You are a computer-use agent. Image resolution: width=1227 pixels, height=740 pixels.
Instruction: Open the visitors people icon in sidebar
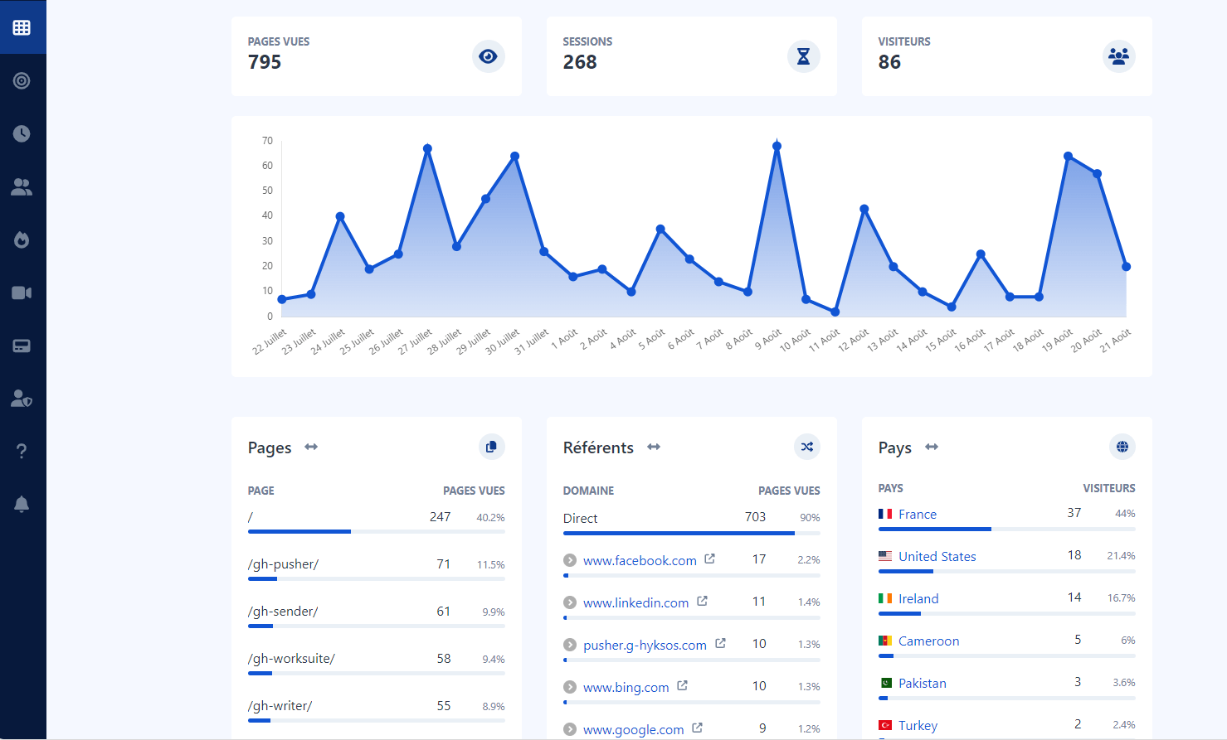point(22,186)
